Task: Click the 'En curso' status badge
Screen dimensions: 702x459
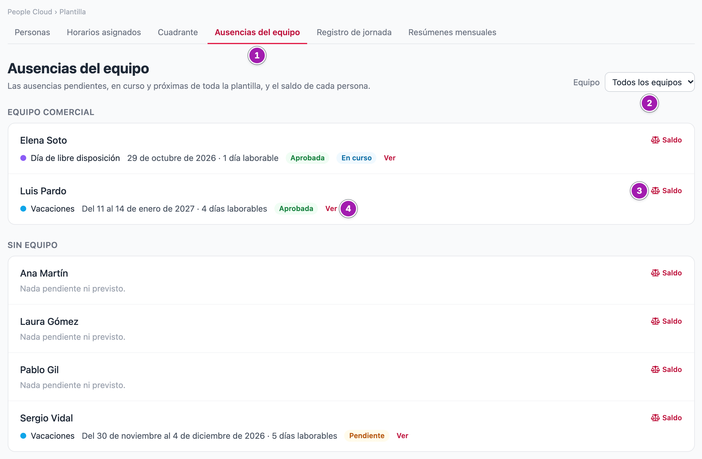Action: pyautogui.click(x=356, y=158)
